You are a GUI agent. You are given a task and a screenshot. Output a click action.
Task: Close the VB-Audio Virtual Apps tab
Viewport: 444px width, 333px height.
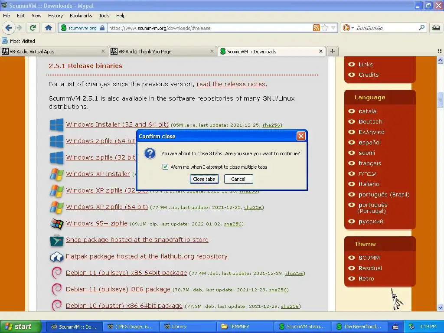tap(103, 51)
